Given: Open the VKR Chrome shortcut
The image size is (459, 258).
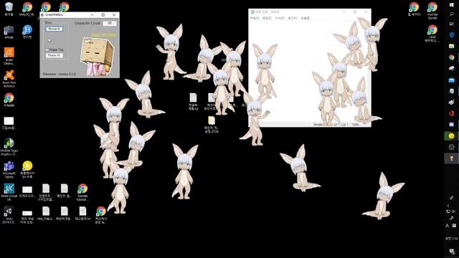Looking at the screenshot, I should [432, 34].
